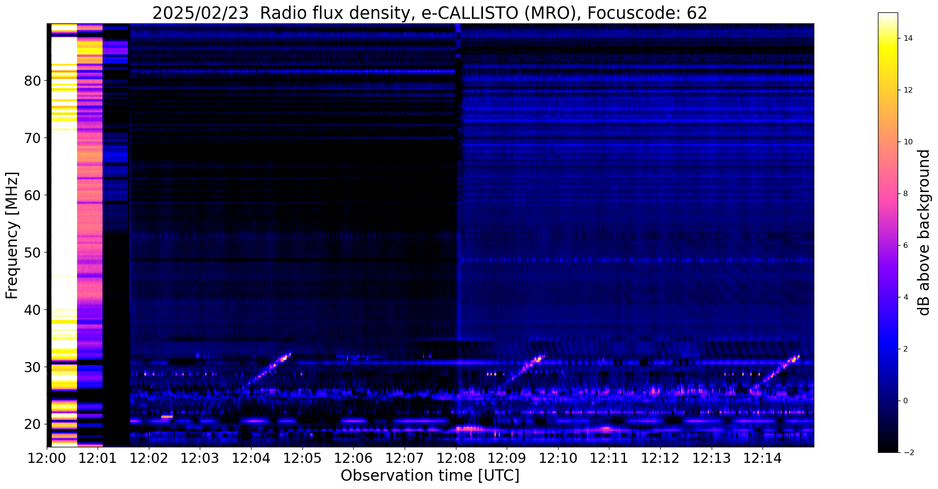Click the 60 MHz frequency tick label
Viewport: 938px width, 489px height.
pyautogui.click(x=32, y=195)
